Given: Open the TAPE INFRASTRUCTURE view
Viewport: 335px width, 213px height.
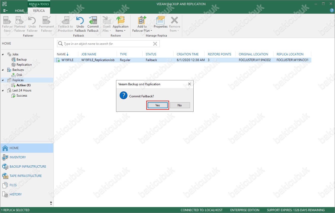Looking at the screenshot, I should click(27, 176).
